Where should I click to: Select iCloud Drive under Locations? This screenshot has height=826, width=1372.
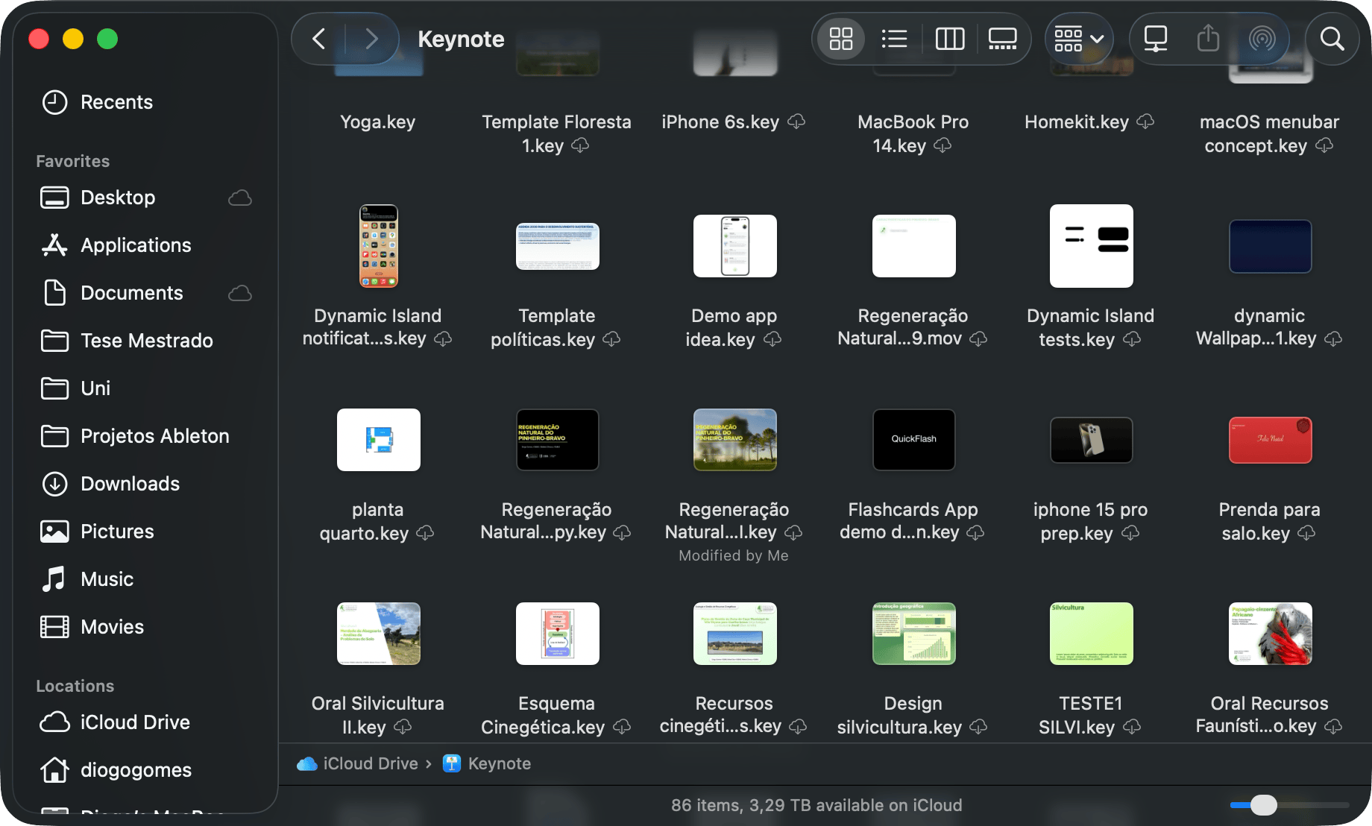click(x=135, y=722)
